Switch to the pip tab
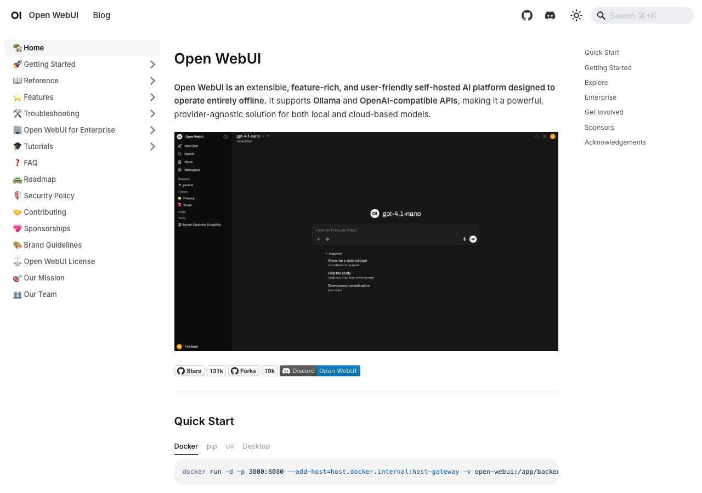The height and width of the screenshot is (493, 702). pos(212,446)
